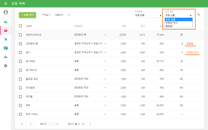Open the sales reports chart icon
This screenshot has width=208, height=130.
(6, 22)
